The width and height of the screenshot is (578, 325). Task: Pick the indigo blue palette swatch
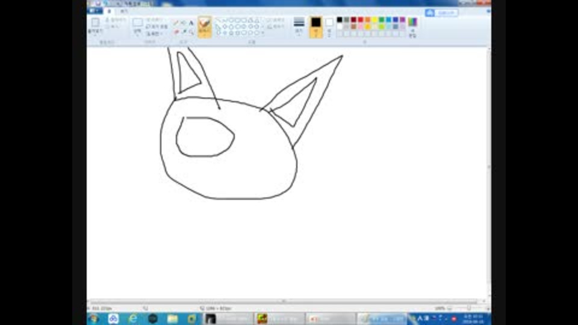[x=396, y=19]
